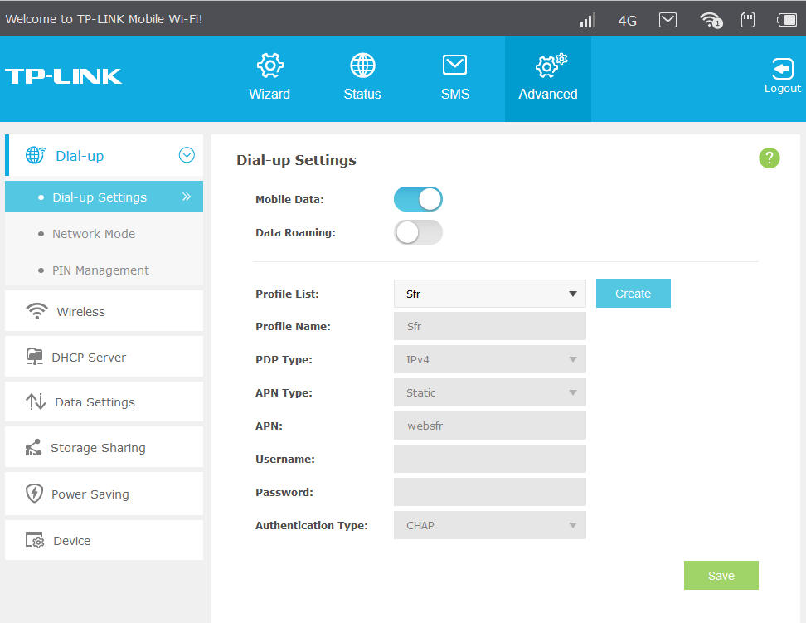Click the Create profile button
The width and height of the screenshot is (806, 623).
click(x=634, y=293)
